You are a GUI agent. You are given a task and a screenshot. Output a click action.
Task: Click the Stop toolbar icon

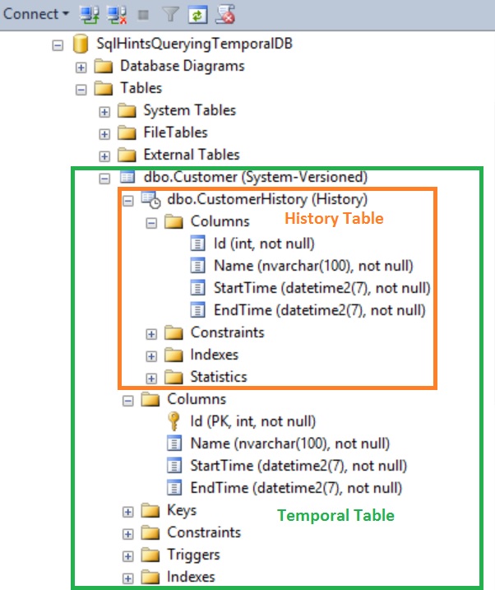coord(143,15)
